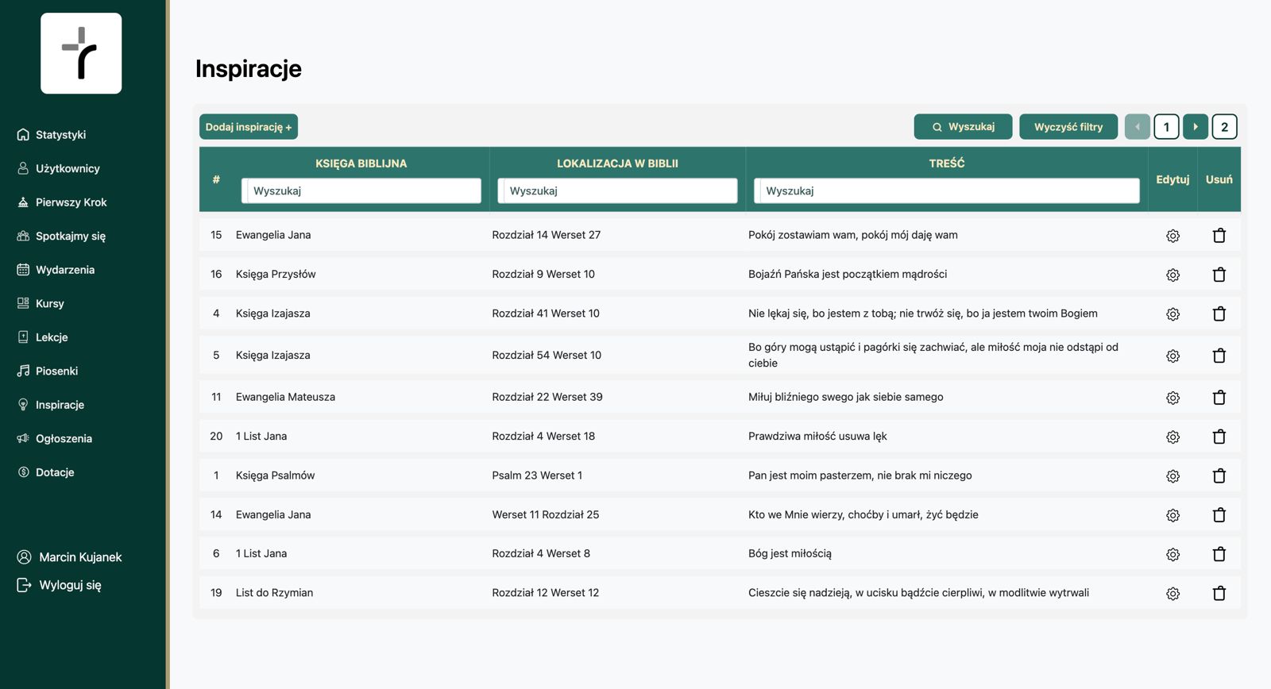
Task: Delete row Rozdział 54 Werset 10
Action: click(x=1219, y=356)
